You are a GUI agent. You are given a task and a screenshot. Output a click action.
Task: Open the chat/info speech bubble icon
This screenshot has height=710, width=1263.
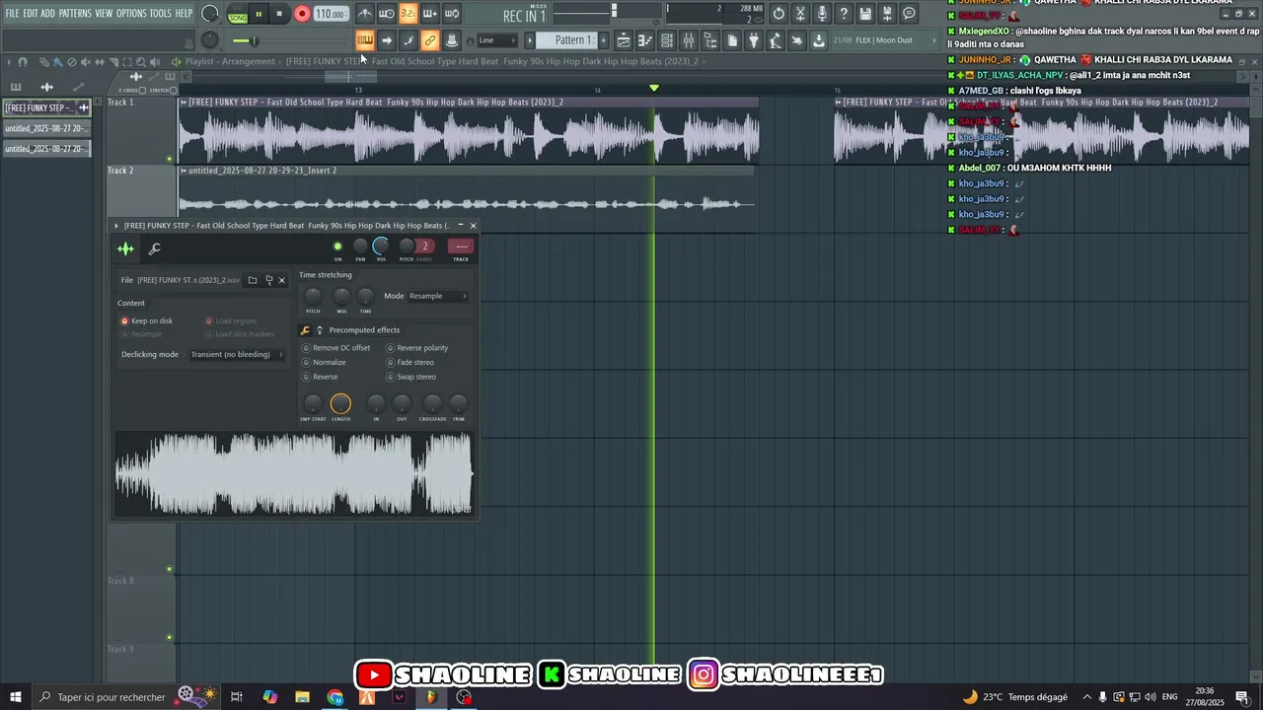(x=909, y=14)
